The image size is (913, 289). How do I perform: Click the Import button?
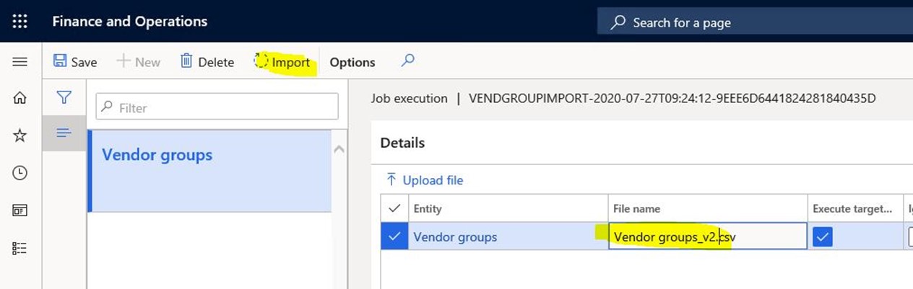[x=282, y=62]
